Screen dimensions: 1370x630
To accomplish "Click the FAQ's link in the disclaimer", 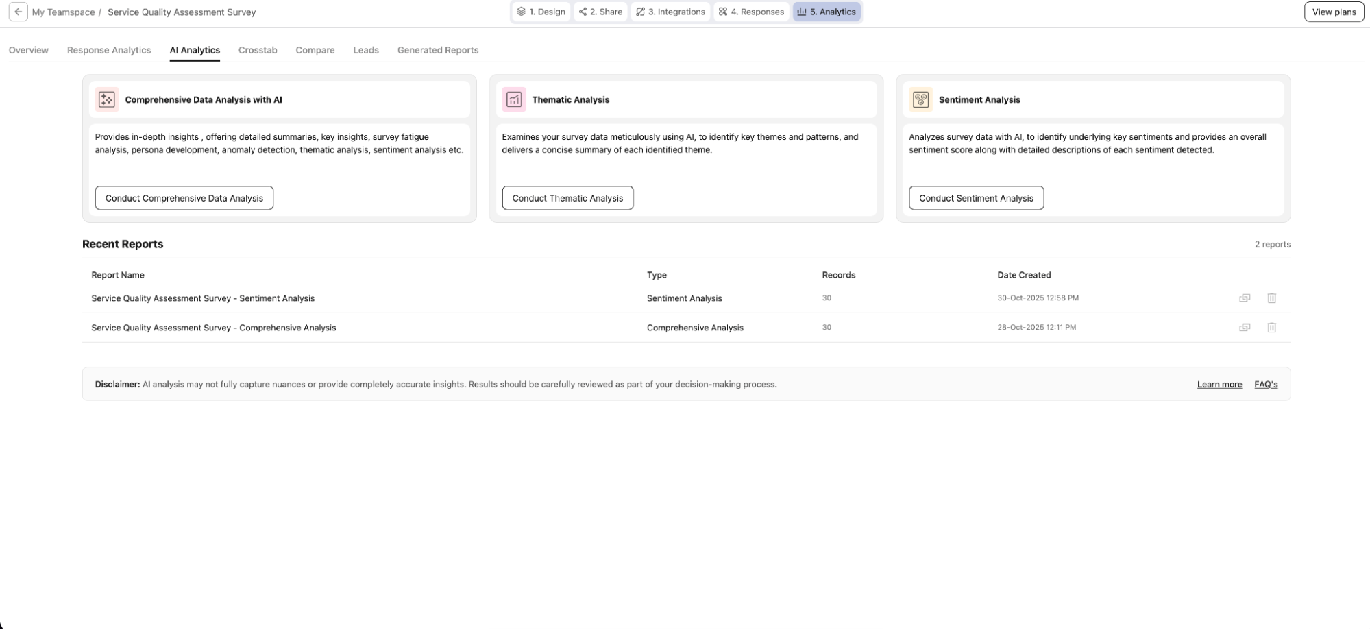I will (1265, 385).
